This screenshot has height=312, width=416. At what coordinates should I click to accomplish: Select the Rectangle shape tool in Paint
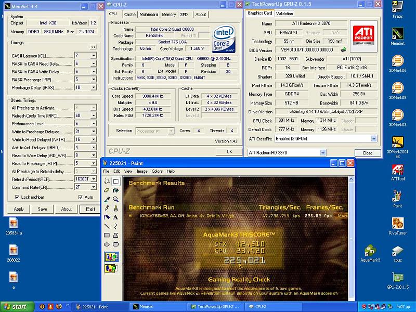(107, 236)
